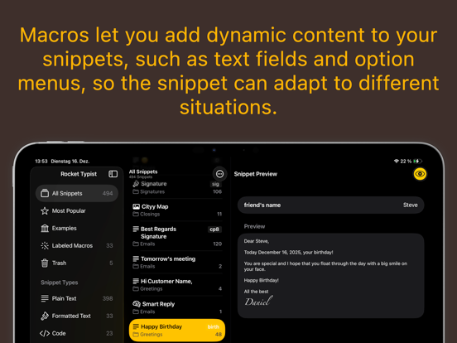
Task: Click the 'birth' abbreviation on Happy Birthday
Action: pos(213,327)
